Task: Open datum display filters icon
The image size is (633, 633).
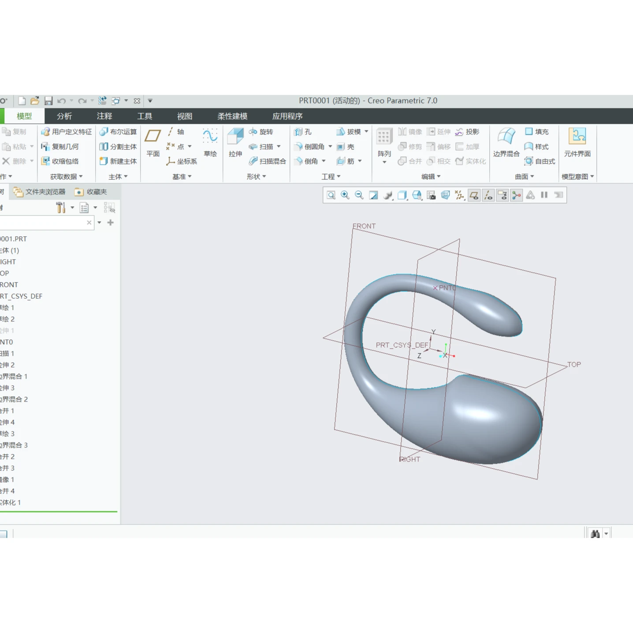Action: (460, 195)
